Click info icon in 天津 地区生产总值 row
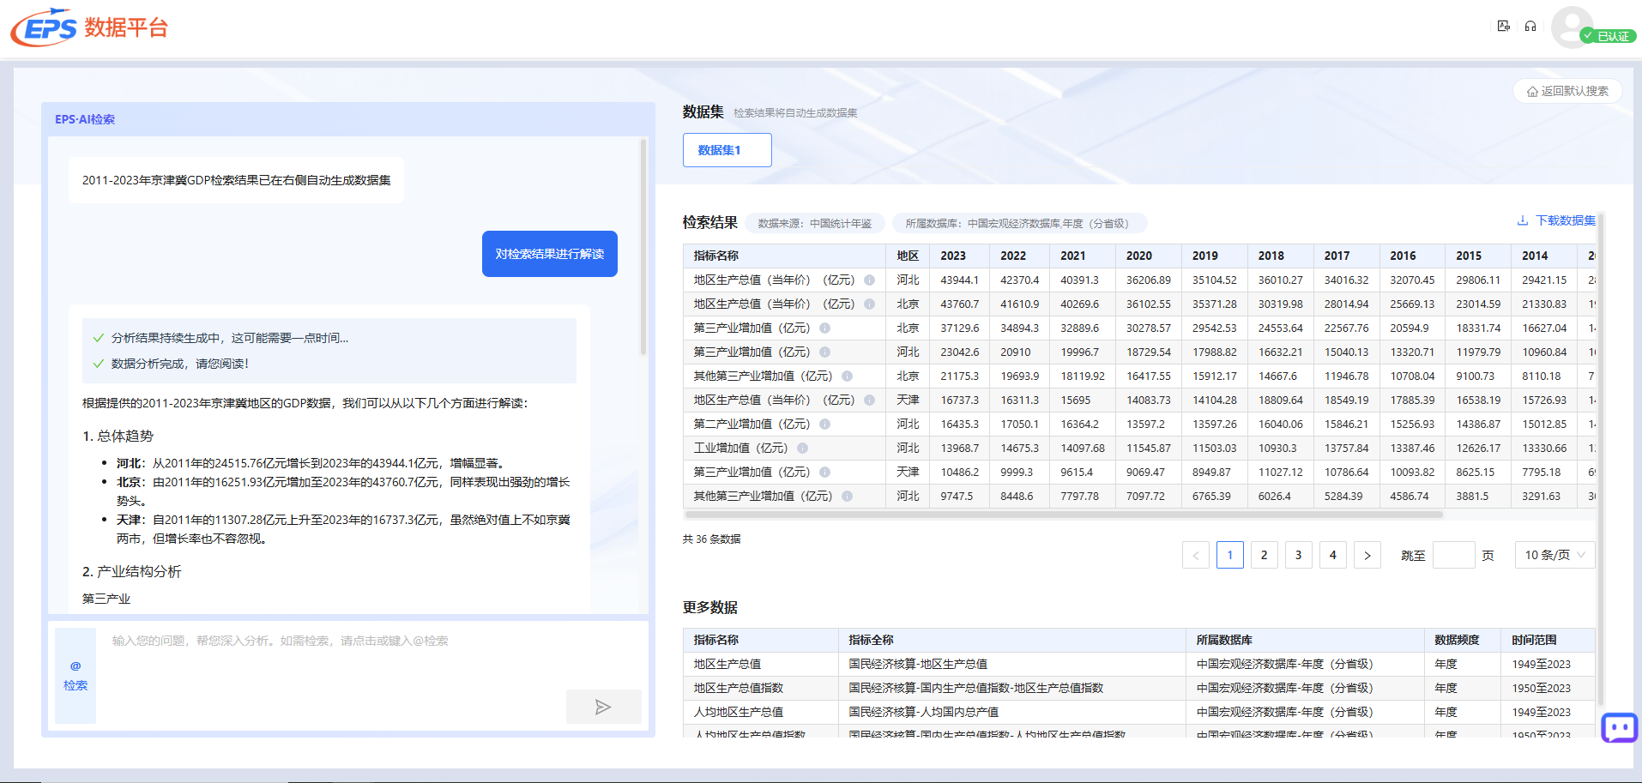The height and width of the screenshot is (783, 1642). click(x=869, y=400)
